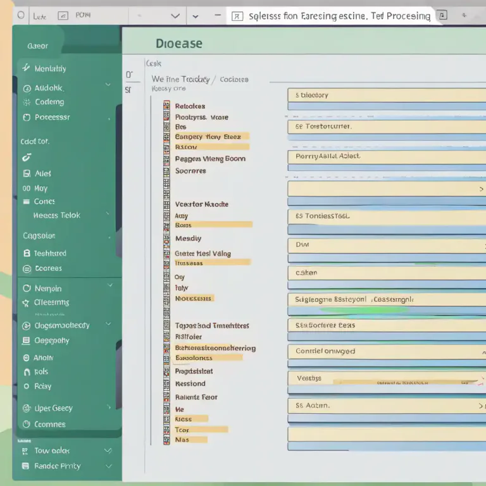This screenshot has width=486, height=486.
Task: Click the progress strip in Vesbjs row
Action: click(x=406, y=382)
